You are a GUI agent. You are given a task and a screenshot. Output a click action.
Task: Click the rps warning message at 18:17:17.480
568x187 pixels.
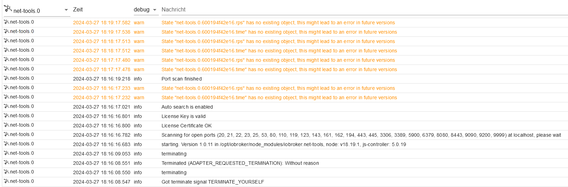coord(278,60)
